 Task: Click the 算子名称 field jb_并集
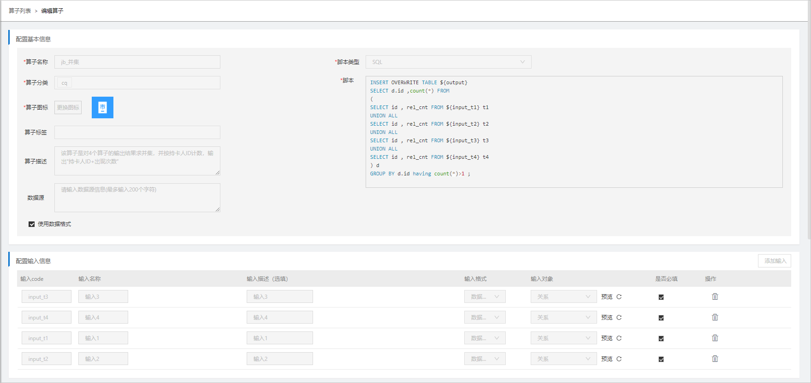point(137,62)
